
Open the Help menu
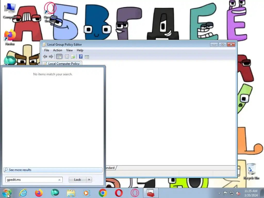[80, 50]
